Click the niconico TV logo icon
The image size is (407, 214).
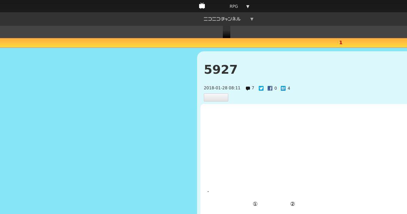tap(202, 6)
